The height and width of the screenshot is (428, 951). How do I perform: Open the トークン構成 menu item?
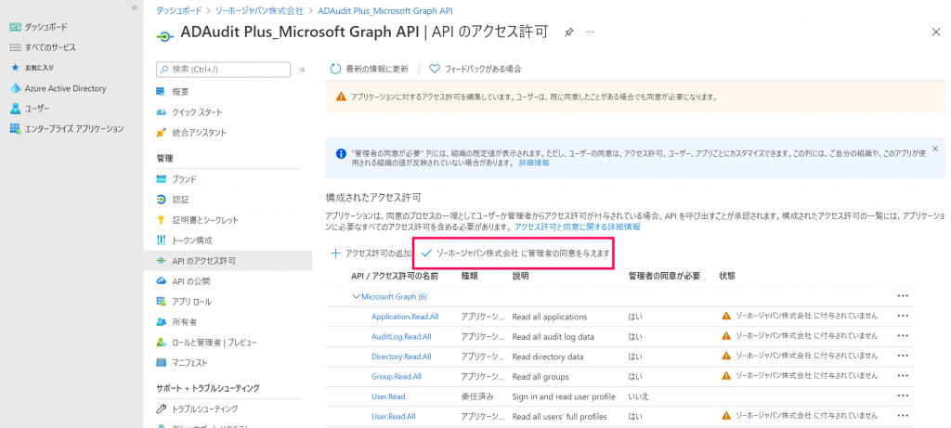(x=192, y=240)
